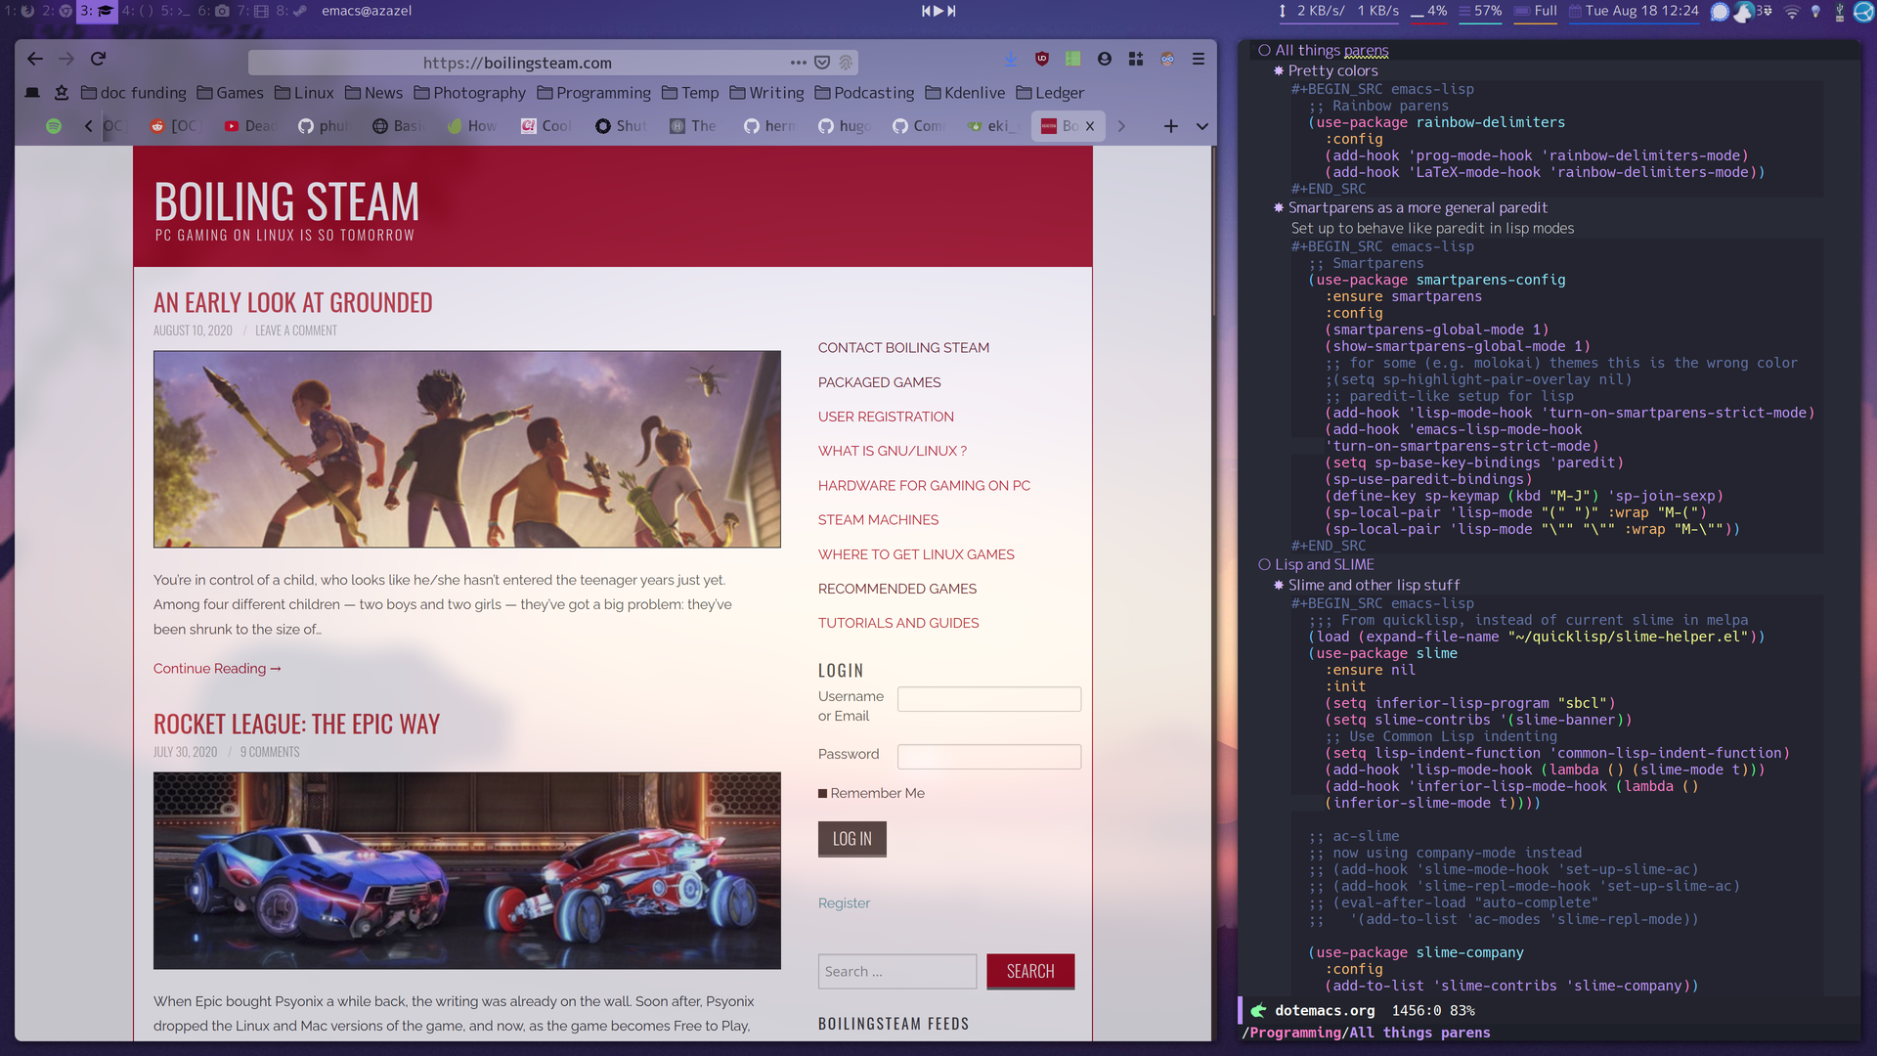Open the uBlock Origin extension icon
Viewport: 1877px width, 1056px height.
[1042, 59]
